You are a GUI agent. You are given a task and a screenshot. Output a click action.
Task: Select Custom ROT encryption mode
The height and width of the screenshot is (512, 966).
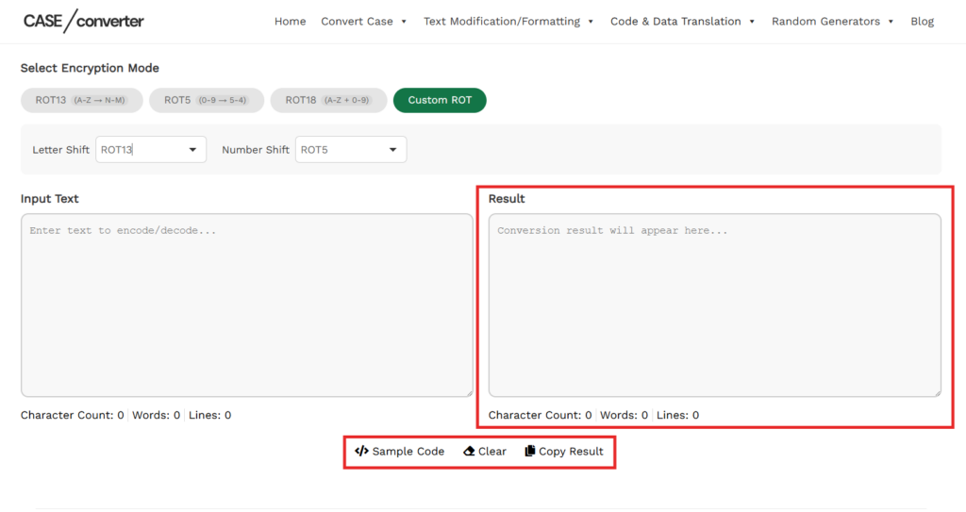(x=440, y=100)
